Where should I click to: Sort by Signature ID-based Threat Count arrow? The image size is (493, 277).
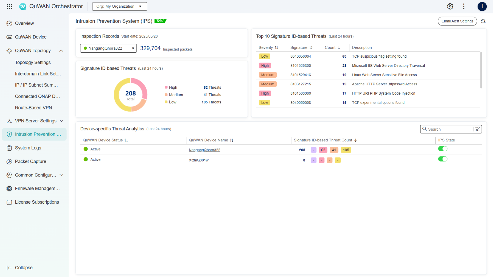click(356, 140)
